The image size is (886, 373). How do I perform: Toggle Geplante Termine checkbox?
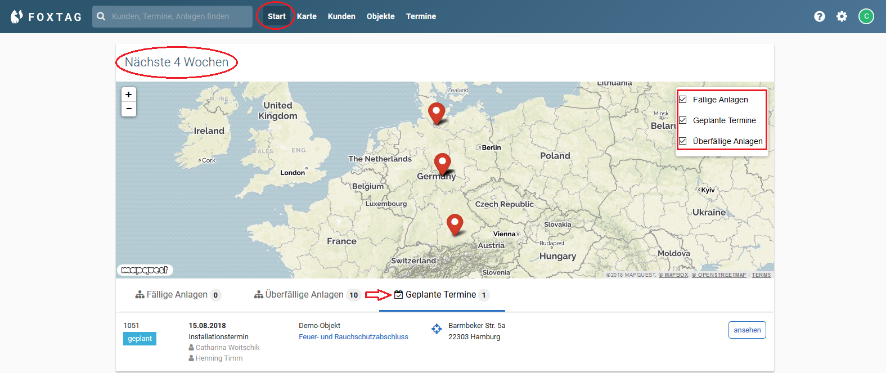(683, 120)
